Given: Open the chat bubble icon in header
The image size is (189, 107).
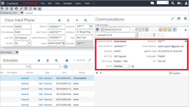Looking at the screenshot, I should point(152,3).
